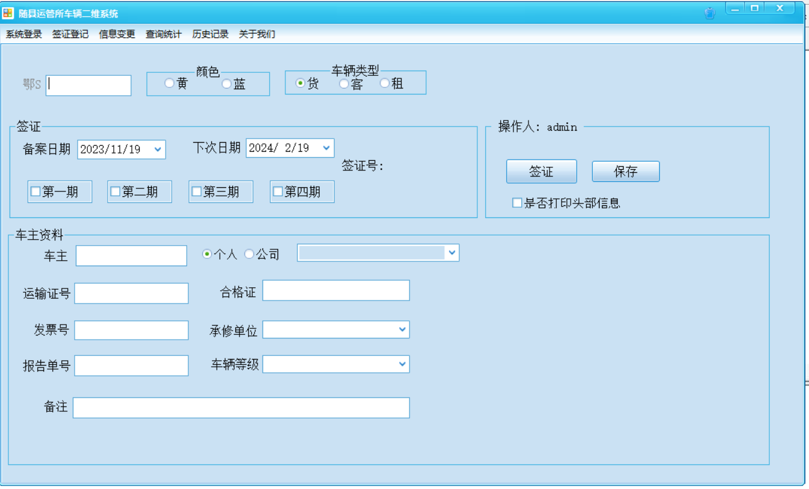
Task: Click the 操作人: admin label
Action: [x=538, y=127]
